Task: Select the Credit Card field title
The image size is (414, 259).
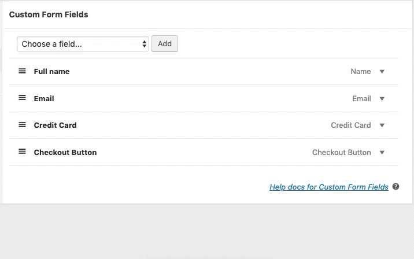Action: point(55,125)
